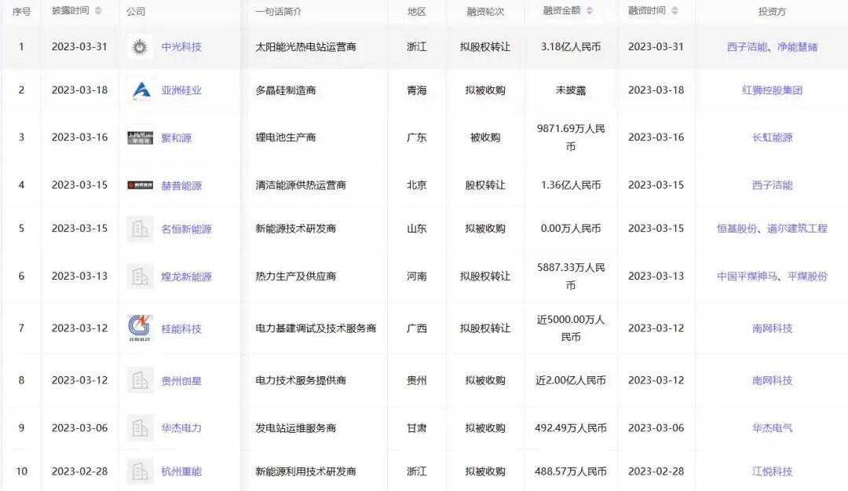Open the 西子洁能 investor link
This screenshot has height=491, width=848.
pyautogui.click(x=770, y=185)
